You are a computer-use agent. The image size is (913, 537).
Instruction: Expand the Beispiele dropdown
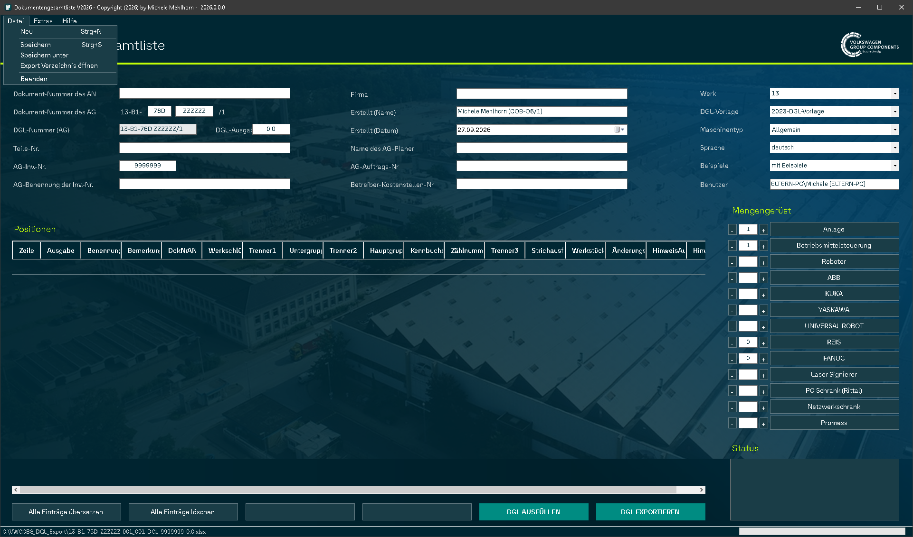(895, 166)
